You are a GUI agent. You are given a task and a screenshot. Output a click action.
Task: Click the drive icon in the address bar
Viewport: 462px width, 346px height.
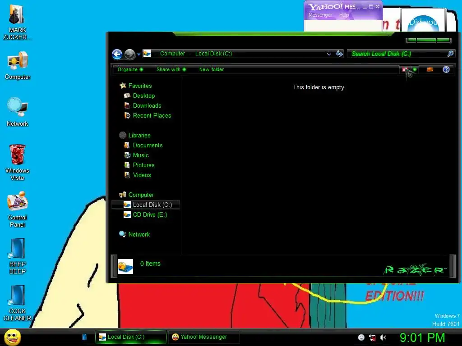[147, 54]
